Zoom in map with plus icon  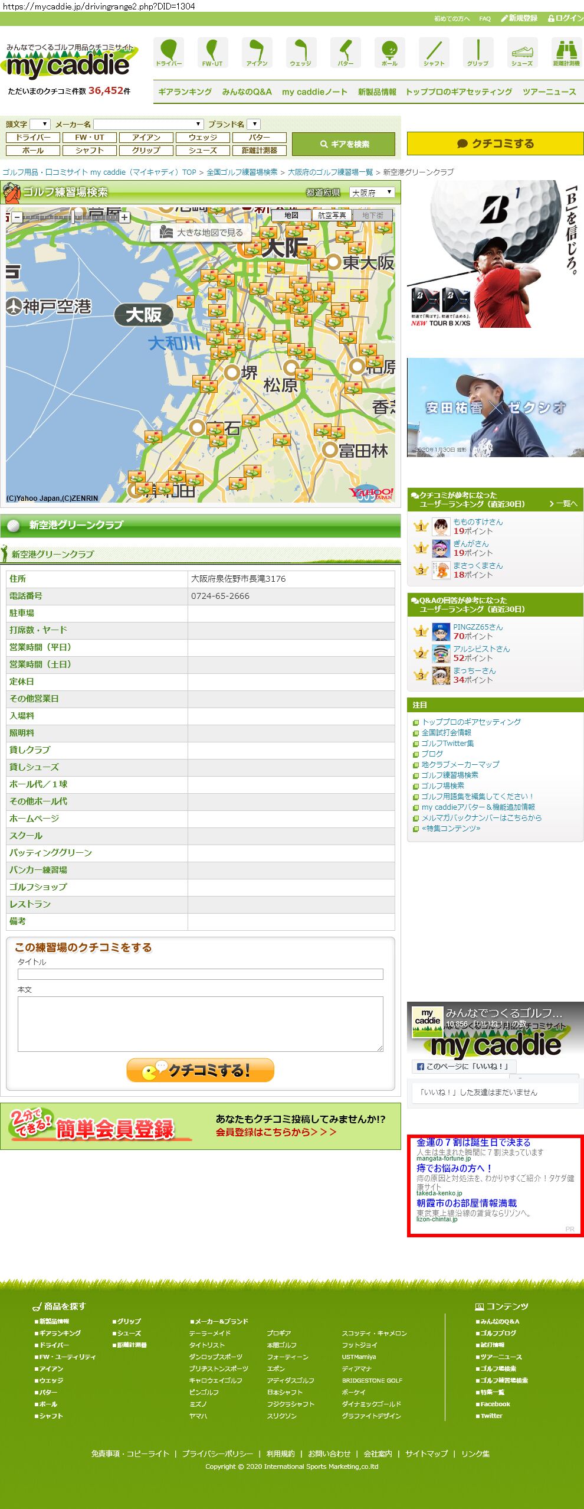pyautogui.click(x=124, y=217)
